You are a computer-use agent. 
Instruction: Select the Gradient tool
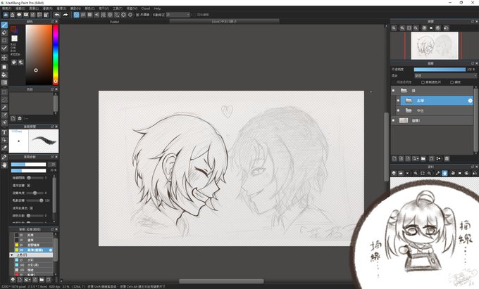[x=4, y=82]
